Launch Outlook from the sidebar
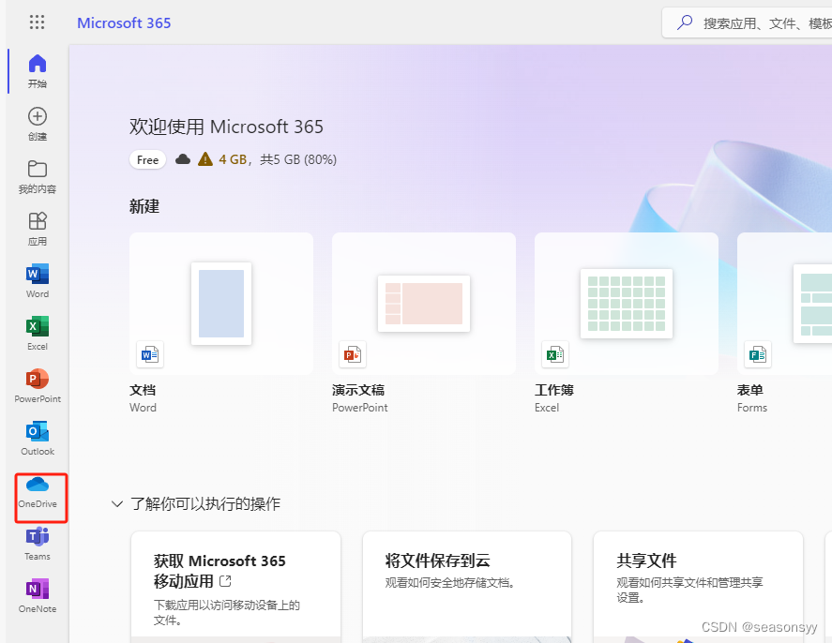The image size is (832, 643). pos(38,439)
